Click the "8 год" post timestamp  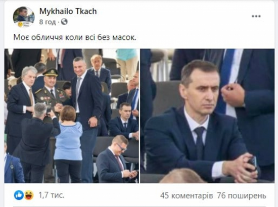[48, 22]
